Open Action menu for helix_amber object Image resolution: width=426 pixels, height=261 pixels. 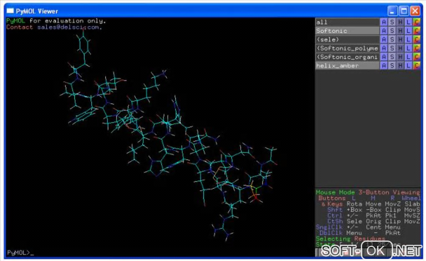384,66
